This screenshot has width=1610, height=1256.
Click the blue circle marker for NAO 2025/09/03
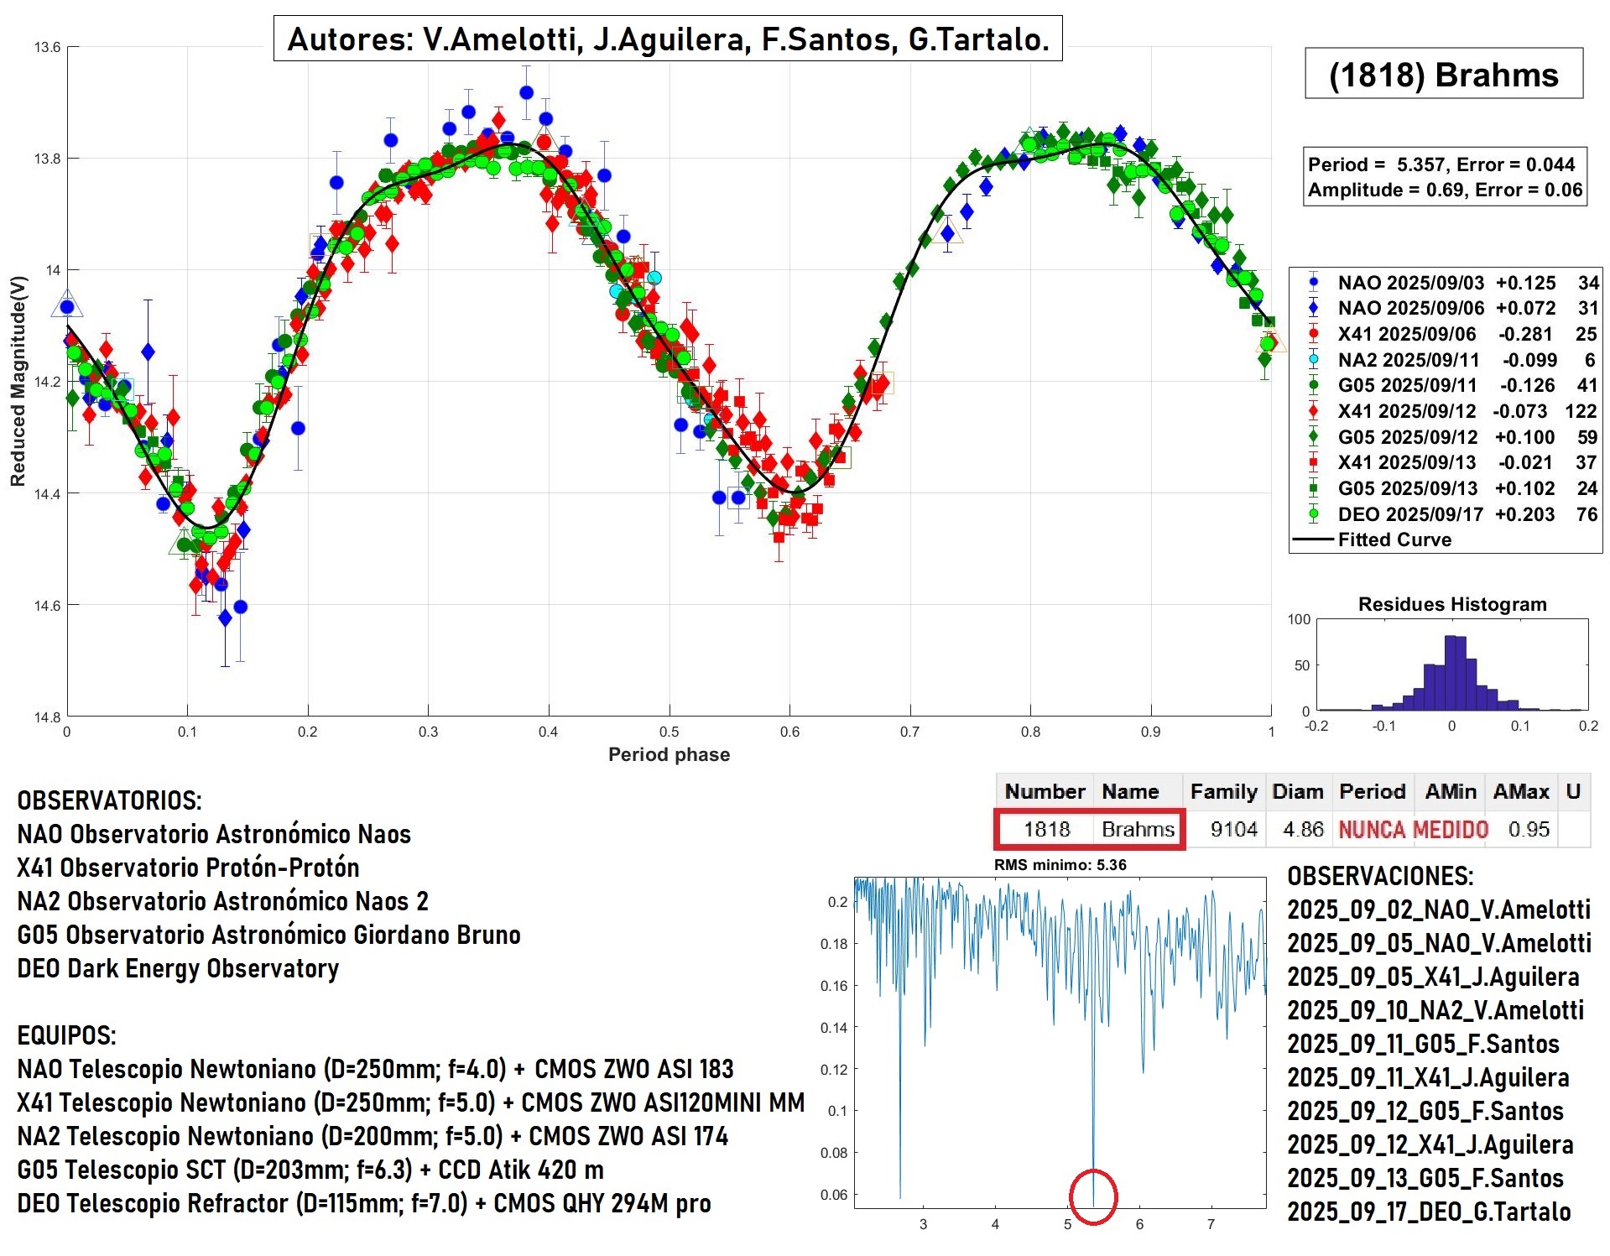point(1313,283)
